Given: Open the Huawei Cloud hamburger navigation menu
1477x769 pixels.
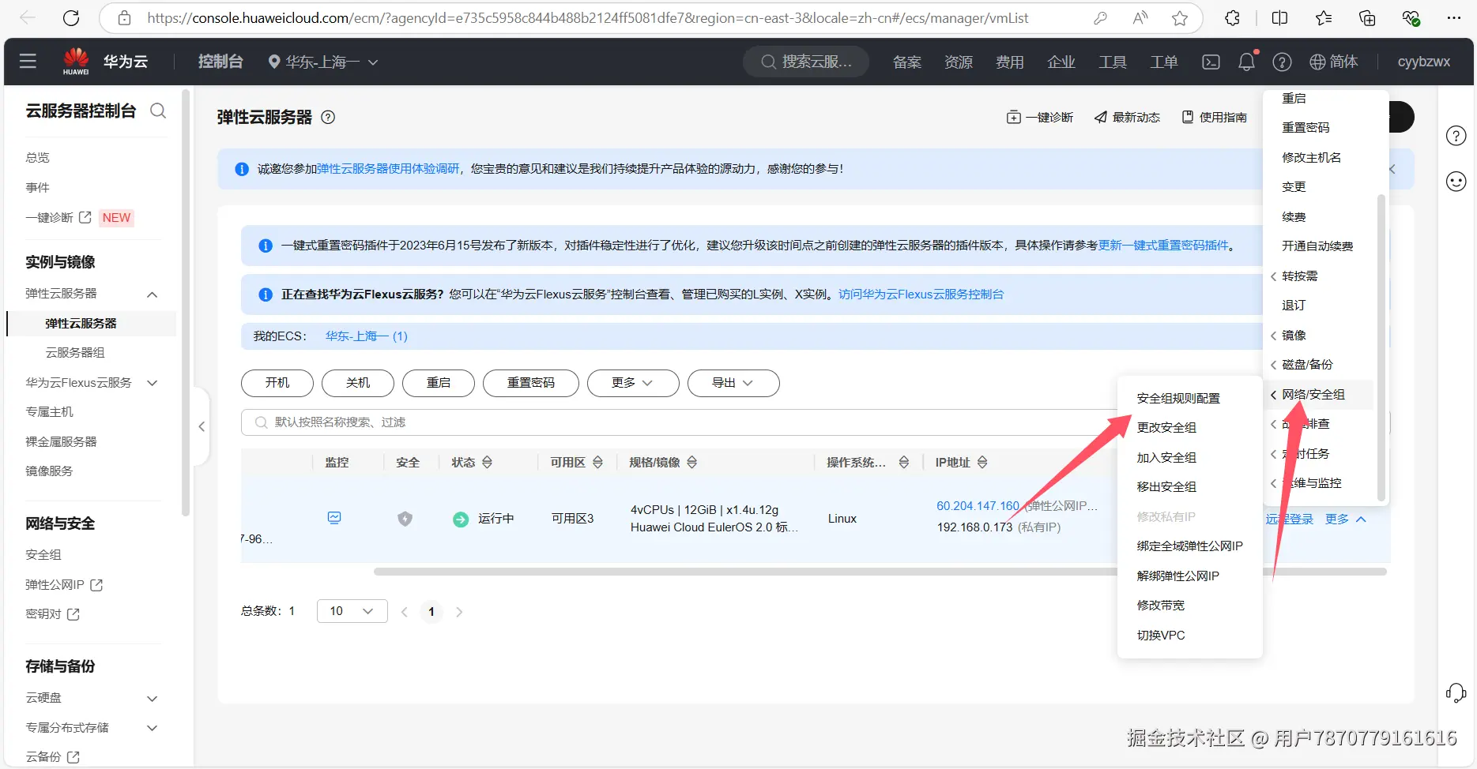Looking at the screenshot, I should click(x=28, y=62).
